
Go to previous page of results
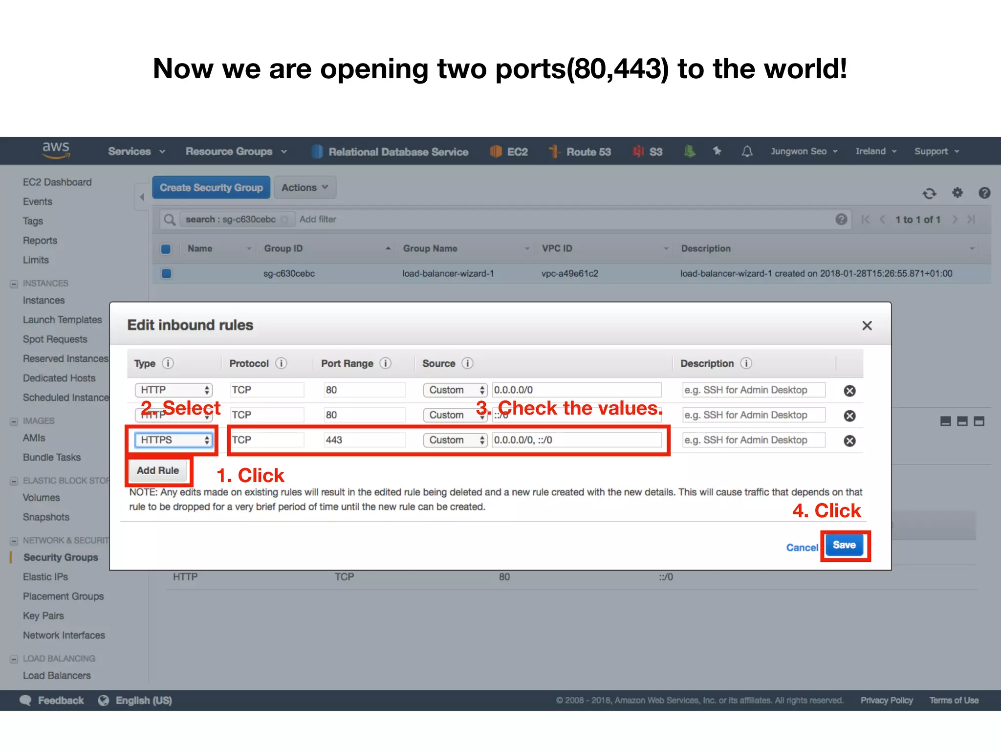(882, 220)
